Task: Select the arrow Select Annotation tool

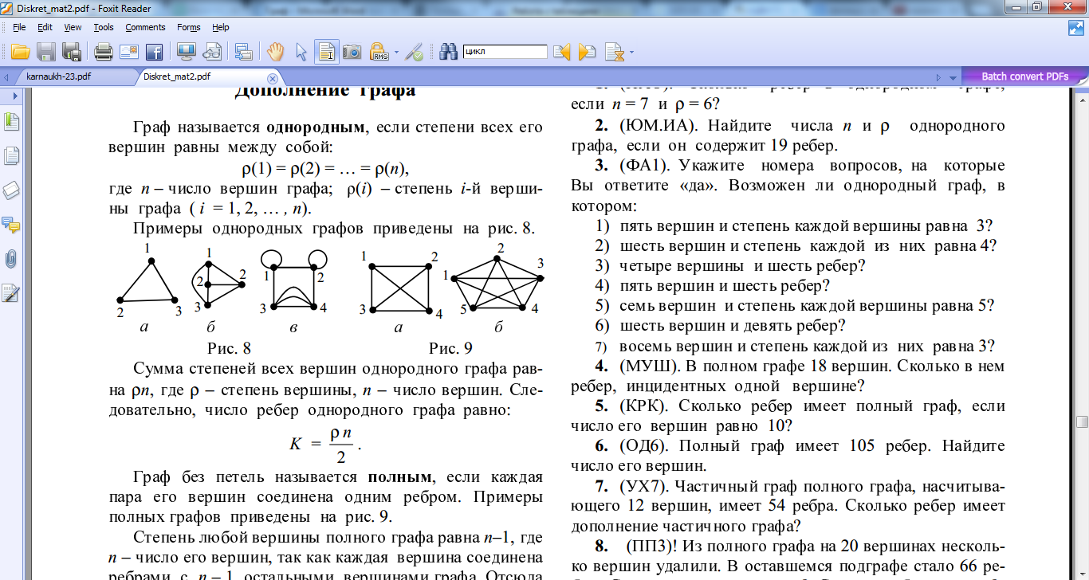Action: [x=301, y=52]
